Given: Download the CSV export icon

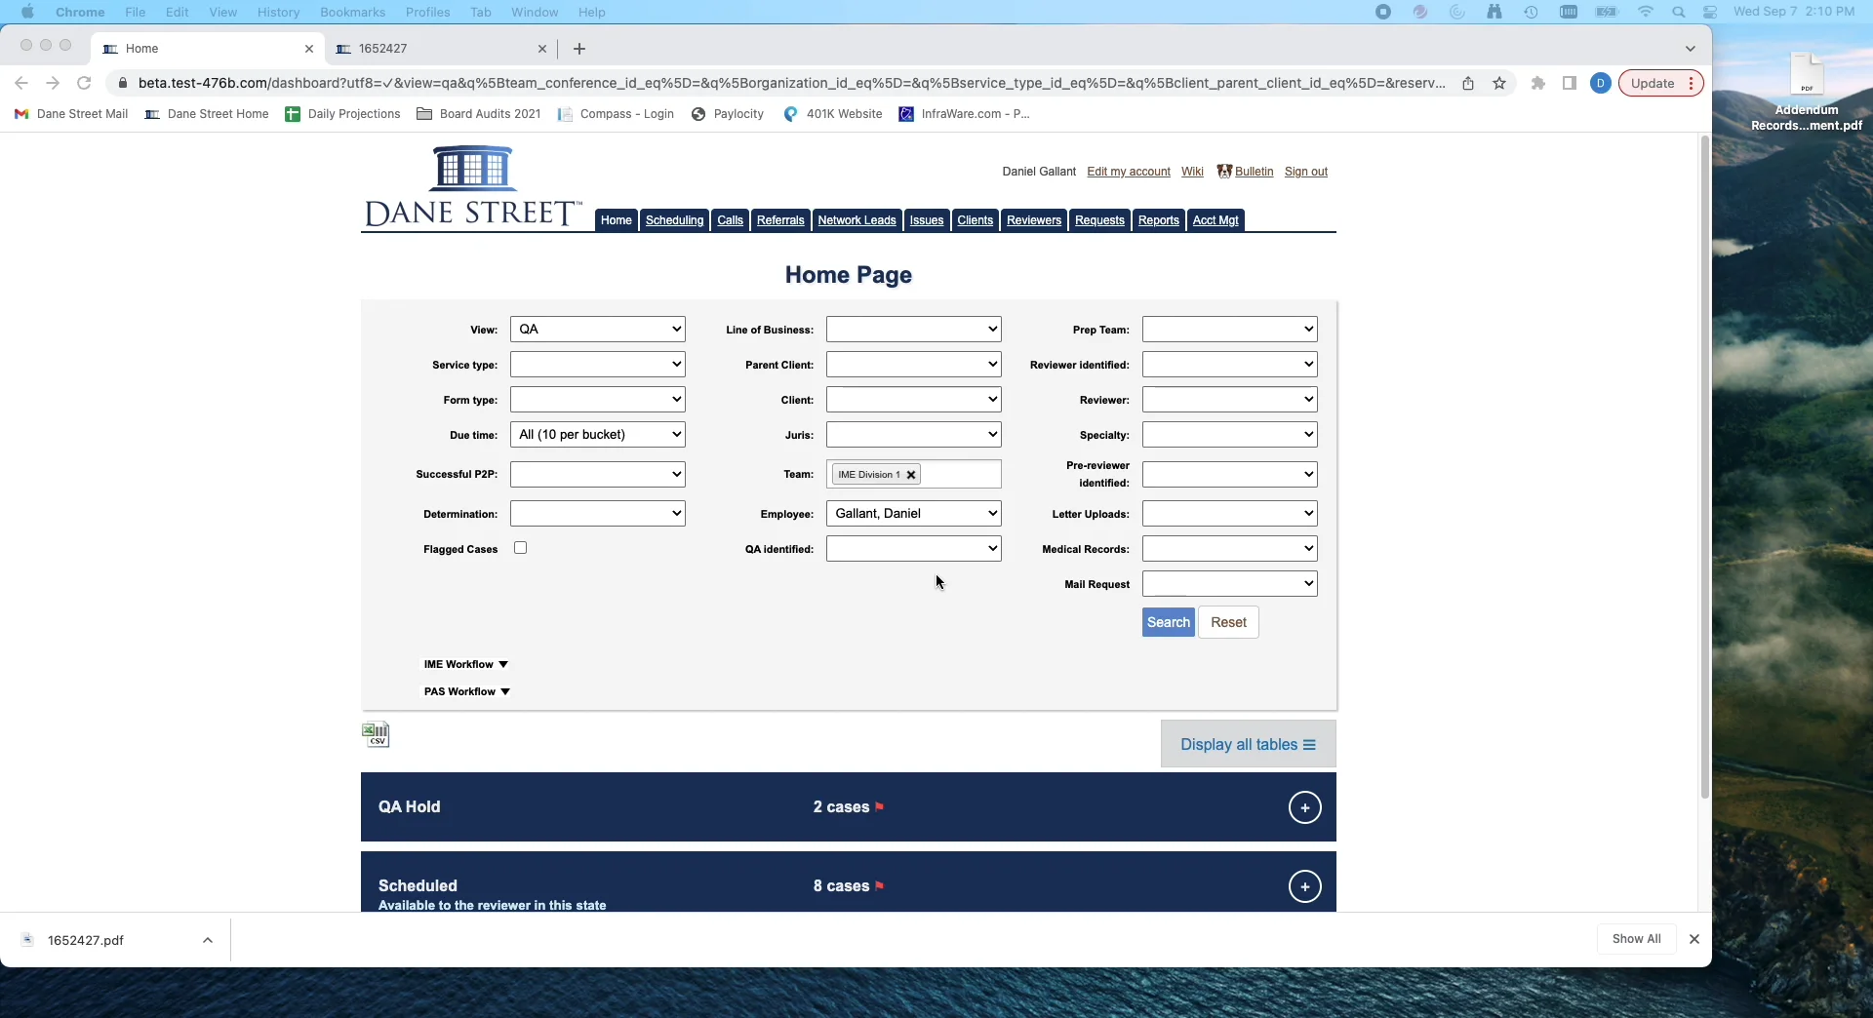Looking at the screenshot, I should (x=376, y=734).
